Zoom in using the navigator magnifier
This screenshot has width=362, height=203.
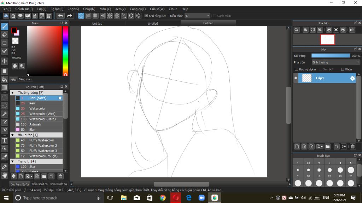[x=305, y=30]
